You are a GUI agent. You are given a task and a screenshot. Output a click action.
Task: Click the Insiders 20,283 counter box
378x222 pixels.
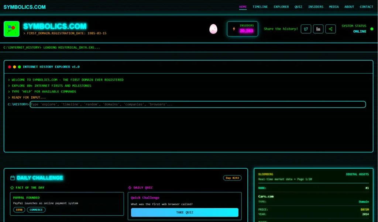(242, 29)
